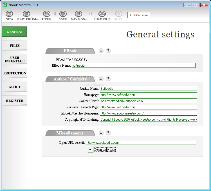Click the General settings heading
Image resolution: width=211 pixels, height=191 pixels.
tap(160, 34)
